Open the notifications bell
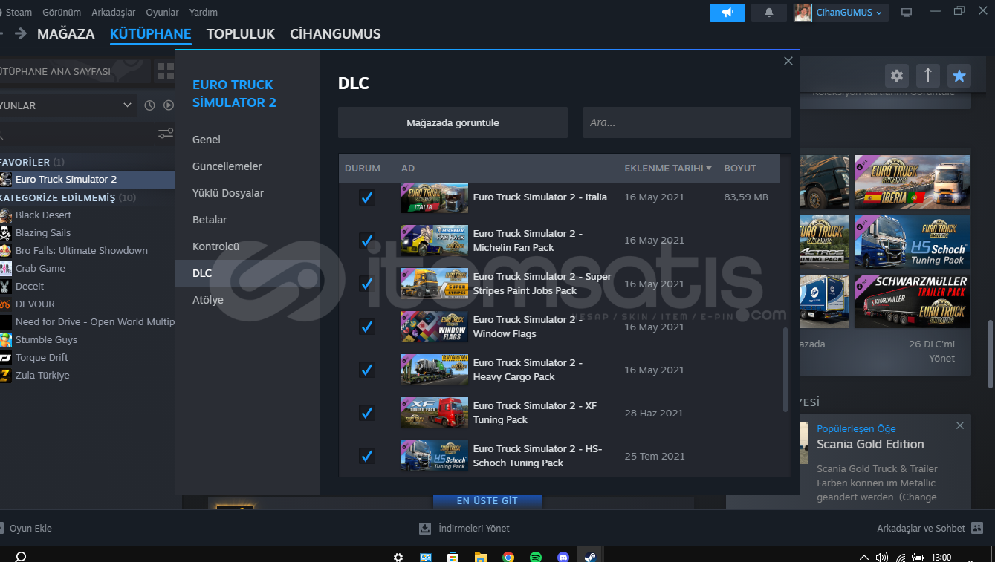This screenshot has height=562, width=995. (x=768, y=13)
